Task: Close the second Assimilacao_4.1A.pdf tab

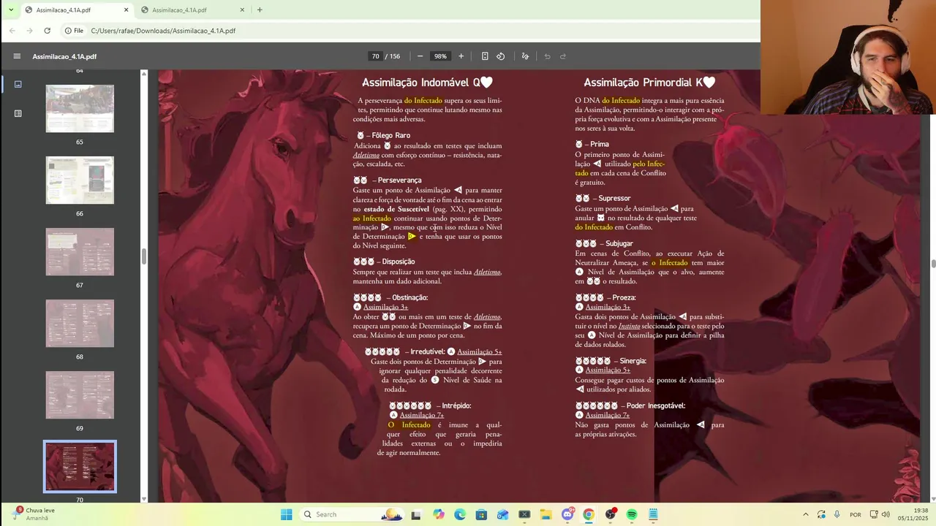Action: pyautogui.click(x=242, y=10)
